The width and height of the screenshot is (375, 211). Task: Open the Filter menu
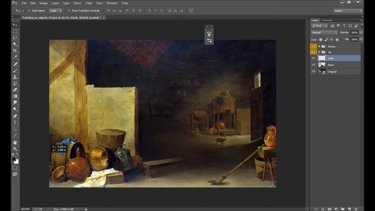click(88, 3)
